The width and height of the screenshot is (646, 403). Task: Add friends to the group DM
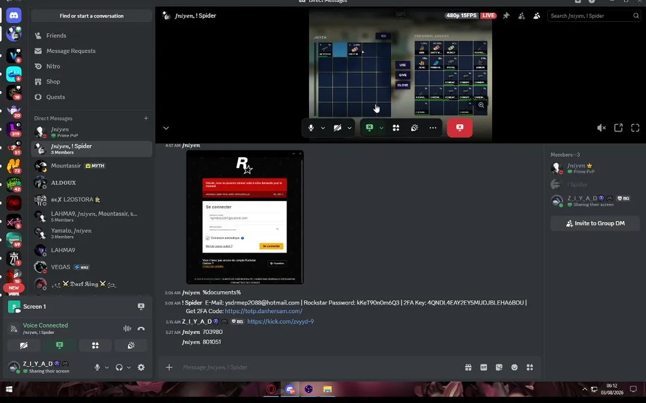(522, 16)
